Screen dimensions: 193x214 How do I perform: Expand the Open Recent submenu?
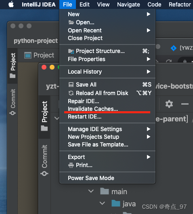click(x=107, y=30)
